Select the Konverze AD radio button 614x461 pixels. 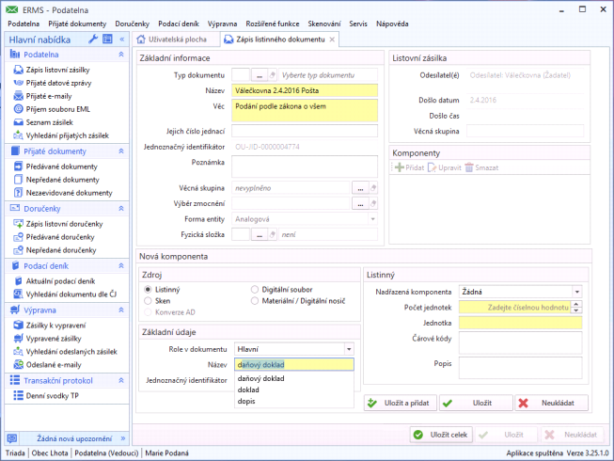point(148,312)
